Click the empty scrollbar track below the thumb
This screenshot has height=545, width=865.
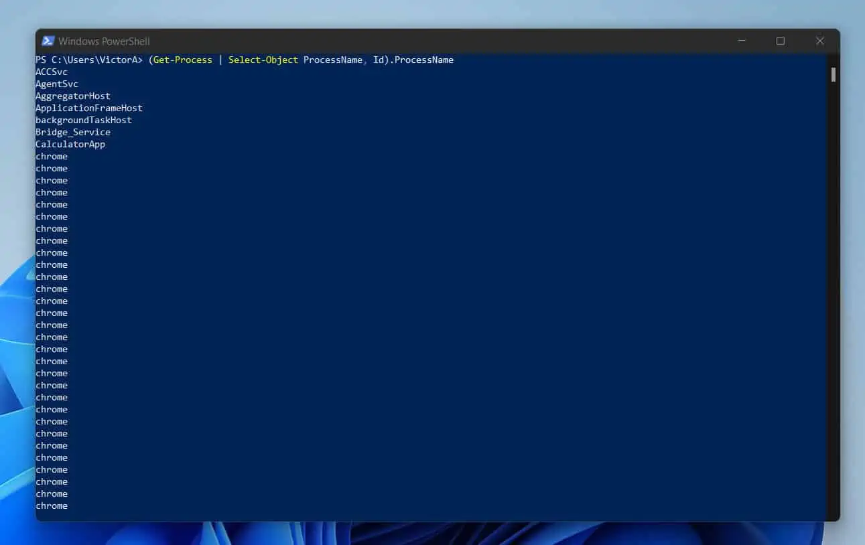[x=834, y=301]
